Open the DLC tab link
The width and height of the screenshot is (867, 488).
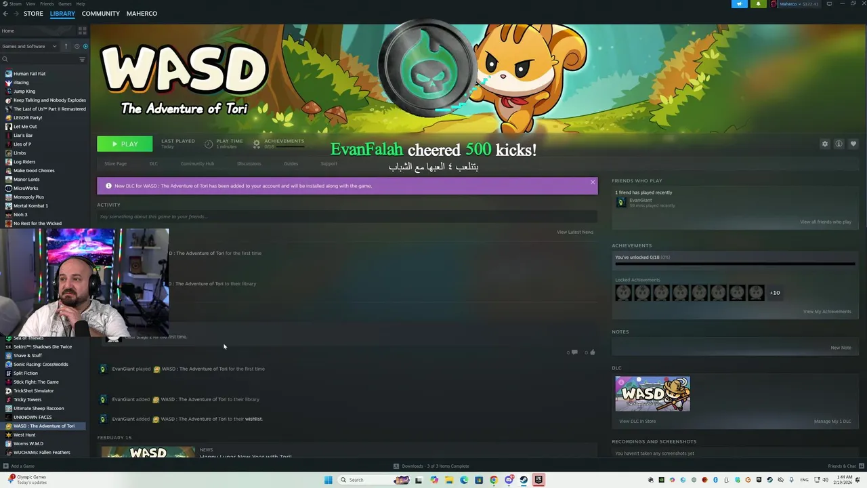153,164
